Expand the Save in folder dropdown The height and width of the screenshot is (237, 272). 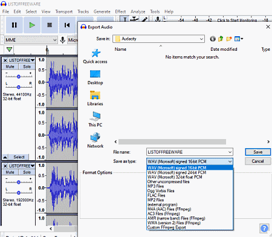(201, 39)
